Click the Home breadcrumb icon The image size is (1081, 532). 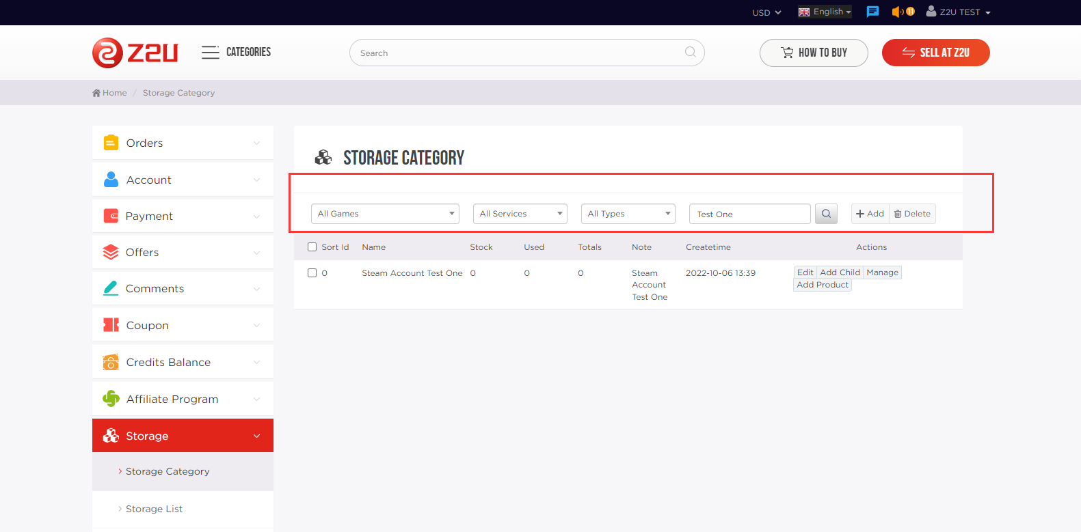pos(96,93)
